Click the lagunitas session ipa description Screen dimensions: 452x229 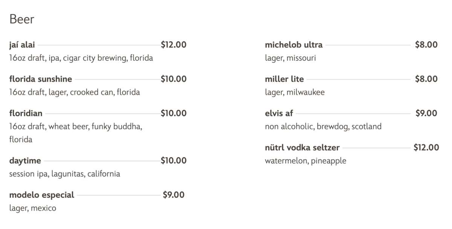tap(64, 174)
